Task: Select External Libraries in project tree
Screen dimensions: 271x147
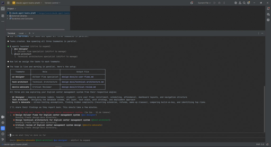Action: tap(19, 16)
